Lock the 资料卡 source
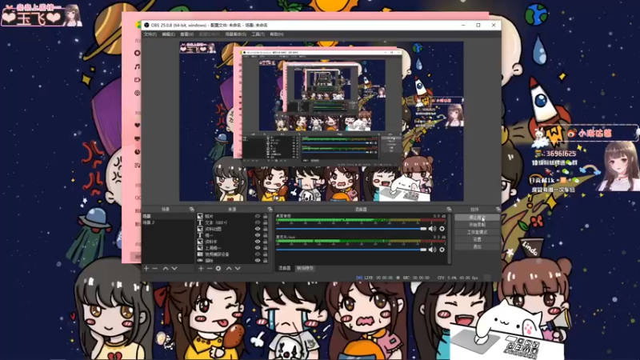Screen dimensions: 640x360 tap(266, 242)
